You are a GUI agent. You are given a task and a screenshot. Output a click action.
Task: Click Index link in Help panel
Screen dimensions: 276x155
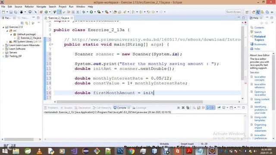click(x=257, y=49)
